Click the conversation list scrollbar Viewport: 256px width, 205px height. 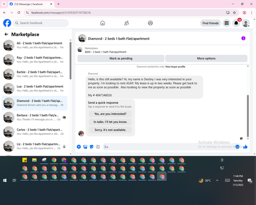point(70,60)
